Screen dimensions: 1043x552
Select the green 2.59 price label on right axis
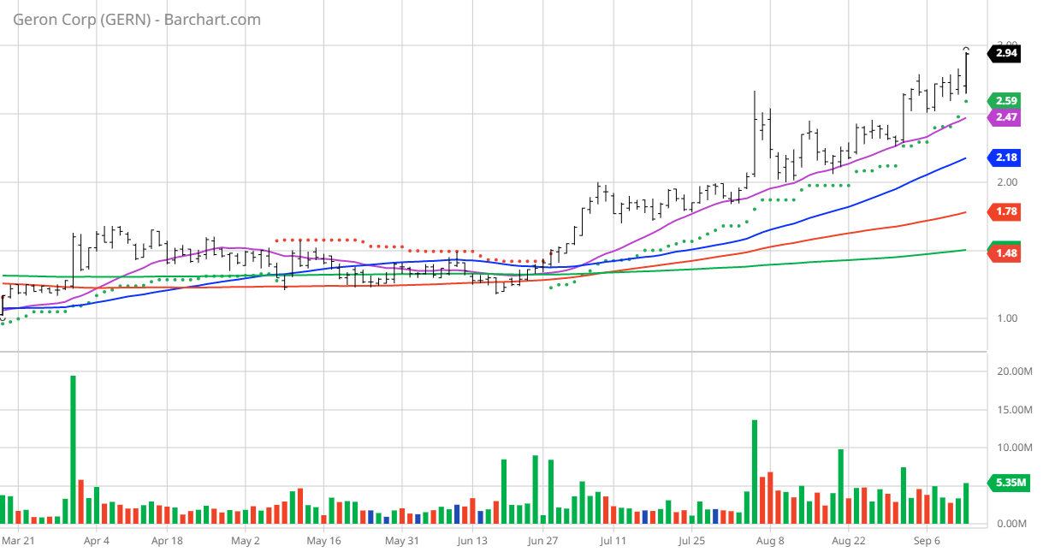tap(1004, 101)
